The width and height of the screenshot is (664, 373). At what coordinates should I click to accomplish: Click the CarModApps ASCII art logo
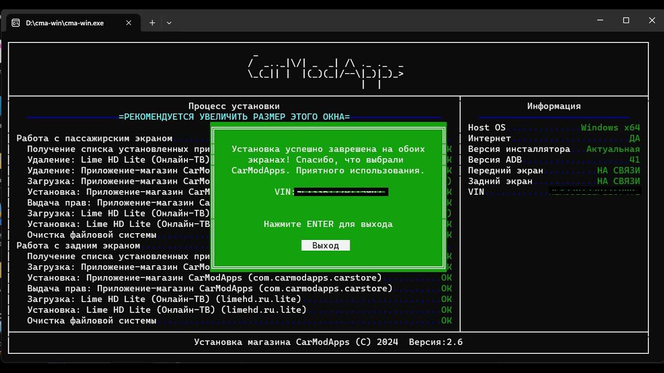[x=326, y=70]
